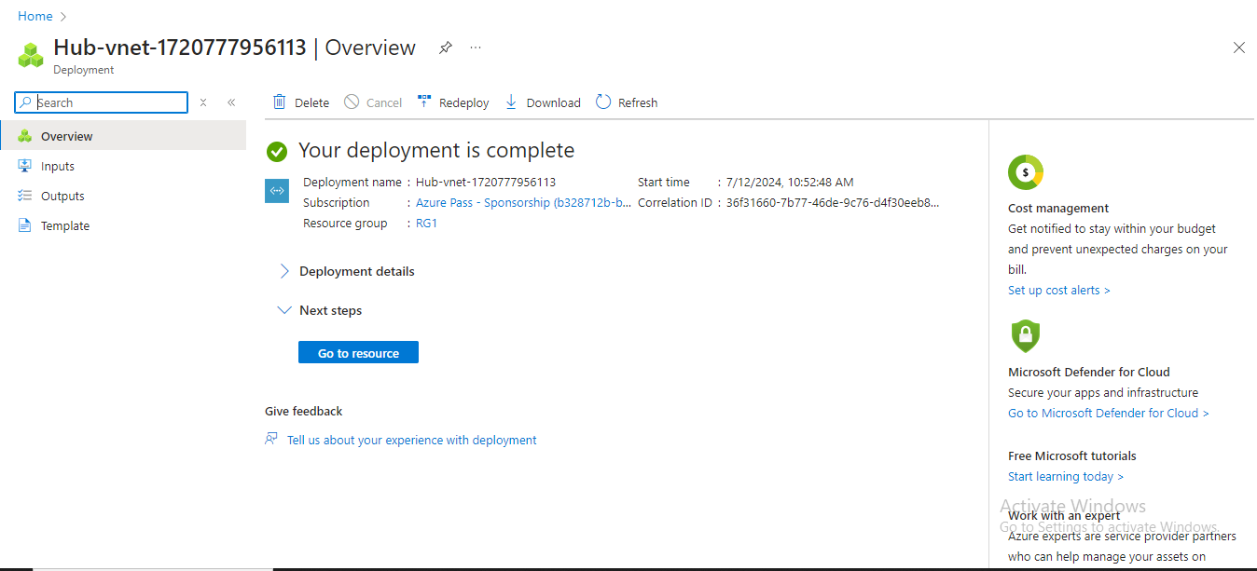Close the deployment overview blade

1238,48
